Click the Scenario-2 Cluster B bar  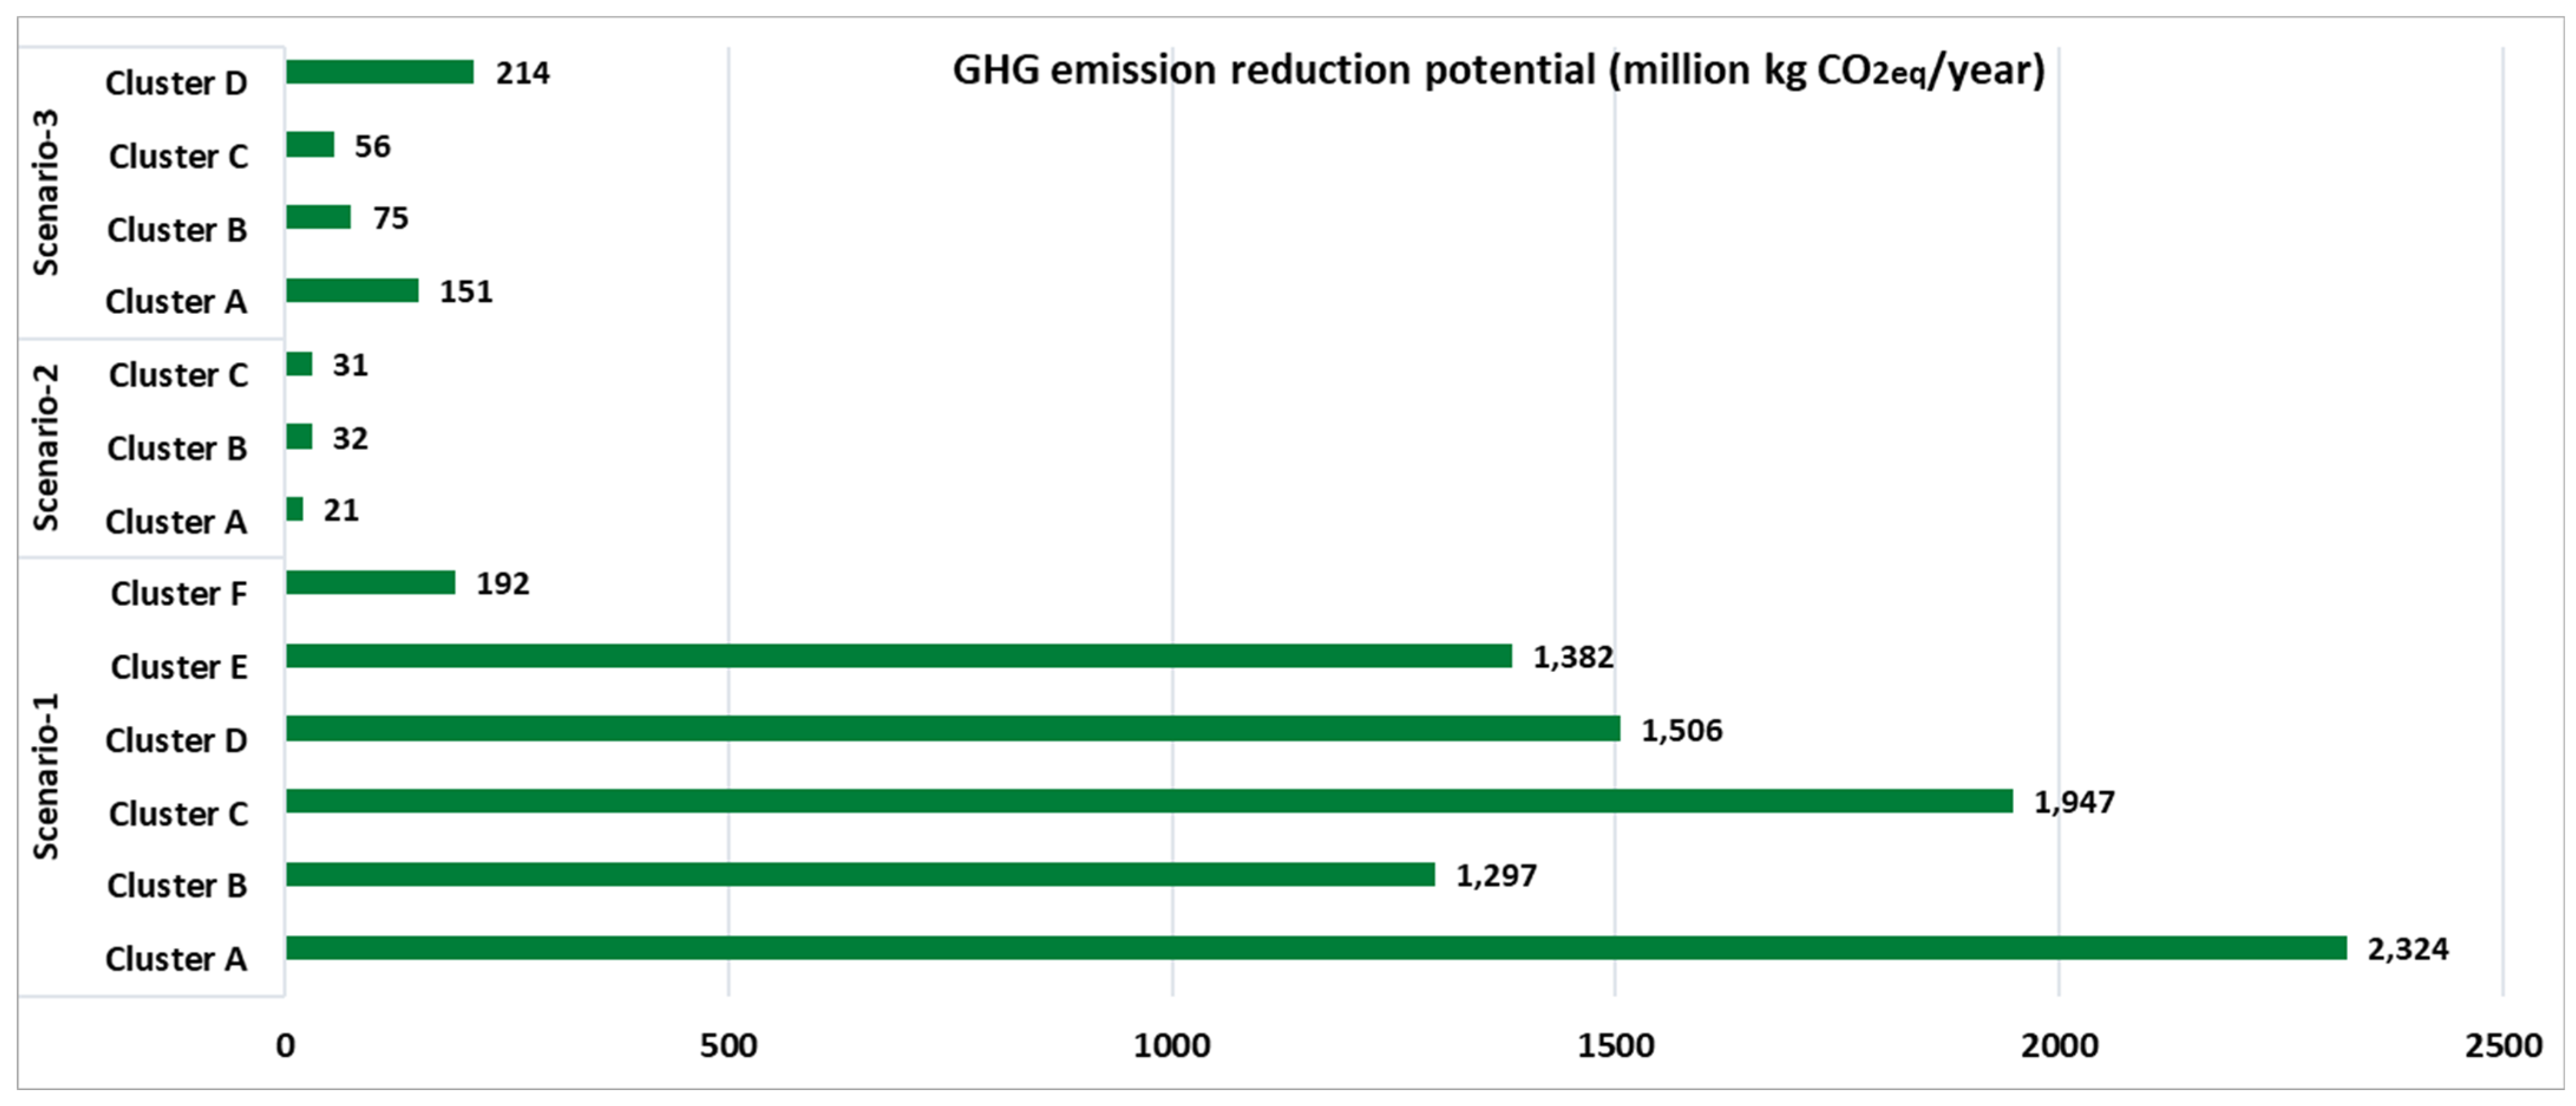click(299, 437)
